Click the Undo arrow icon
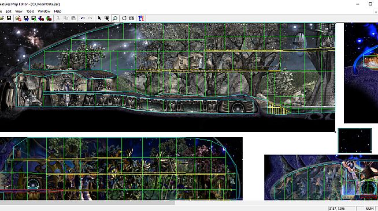 coord(83,18)
